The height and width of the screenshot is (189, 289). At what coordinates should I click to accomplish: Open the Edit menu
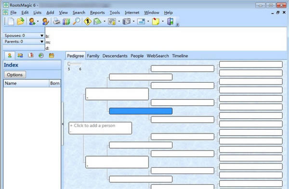pos(25,13)
